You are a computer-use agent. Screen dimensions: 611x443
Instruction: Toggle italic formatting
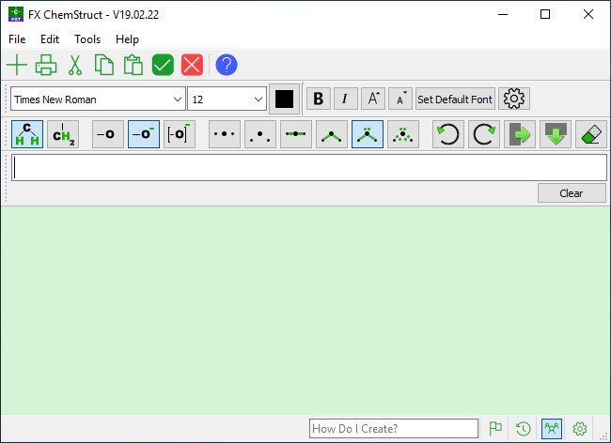pyautogui.click(x=346, y=99)
